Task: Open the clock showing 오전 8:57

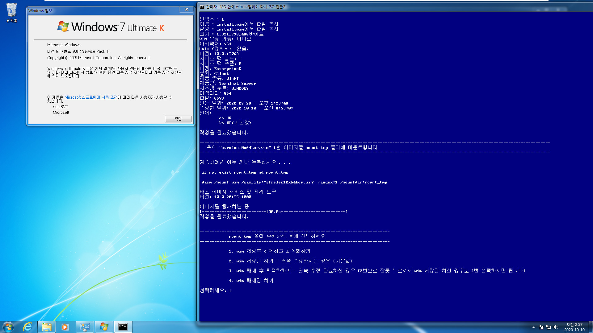Action: 574,327
